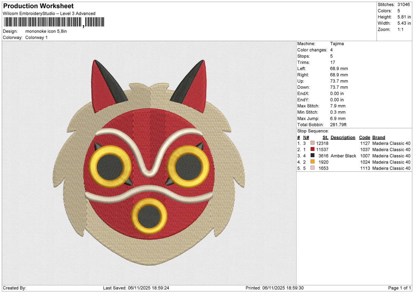Click the red swatch for thread 11537
The image size is (414, 293).
[x=313, y=149]
